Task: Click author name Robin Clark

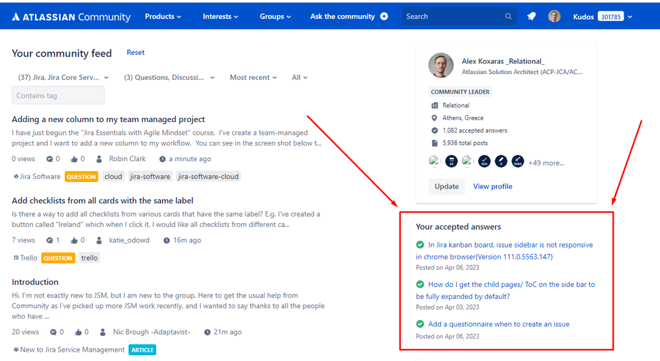Action: (127, 159)
